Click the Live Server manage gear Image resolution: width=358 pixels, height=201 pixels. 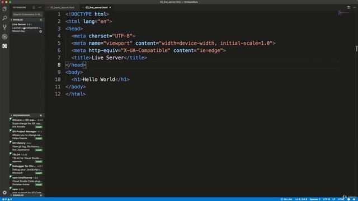tap(41, 31)
